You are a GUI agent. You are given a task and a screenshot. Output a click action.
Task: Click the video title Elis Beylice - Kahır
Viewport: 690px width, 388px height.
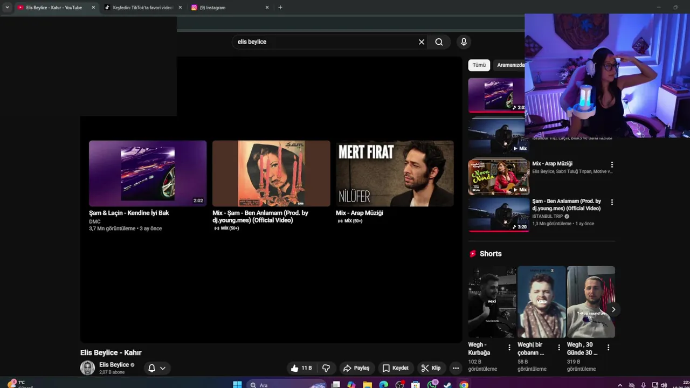pos(111,352)
